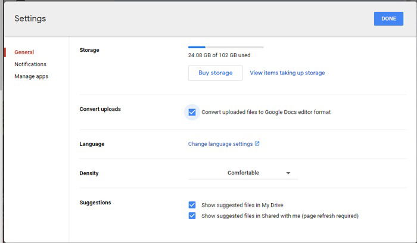Open the General settings tab
Screen dimensions: 417x243
pos(24,52)
